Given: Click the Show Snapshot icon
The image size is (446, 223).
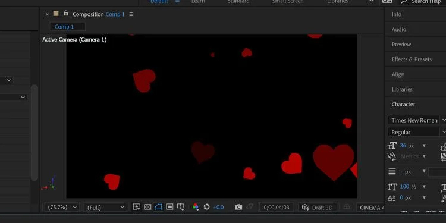Looking at the screenshot, I should click(x=250, y=207).
